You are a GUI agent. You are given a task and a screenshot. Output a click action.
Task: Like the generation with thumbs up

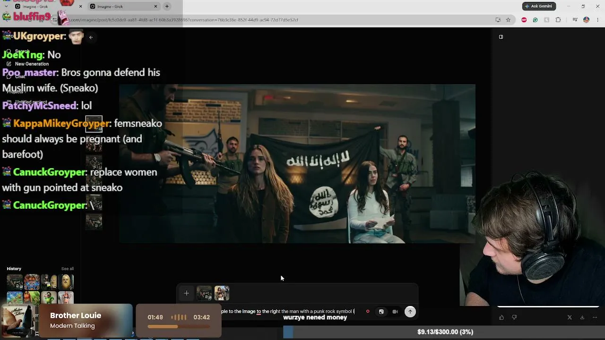[x=501, y=317]
